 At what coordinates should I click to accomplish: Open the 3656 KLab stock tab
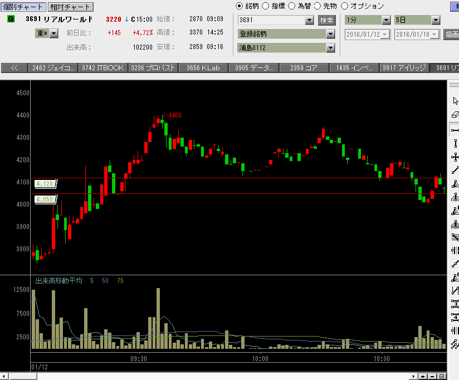(x=203, y=68)
